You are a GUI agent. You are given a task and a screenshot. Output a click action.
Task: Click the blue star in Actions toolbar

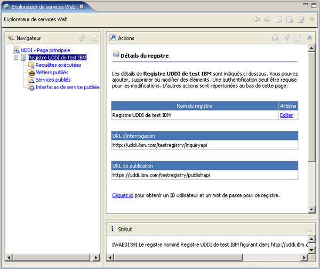coord(309,38)
